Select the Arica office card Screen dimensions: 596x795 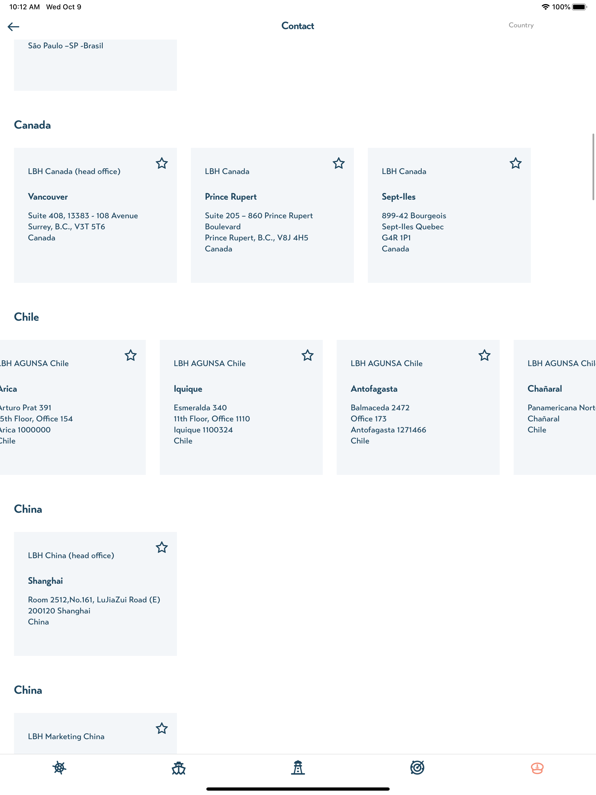coord(73,407)
